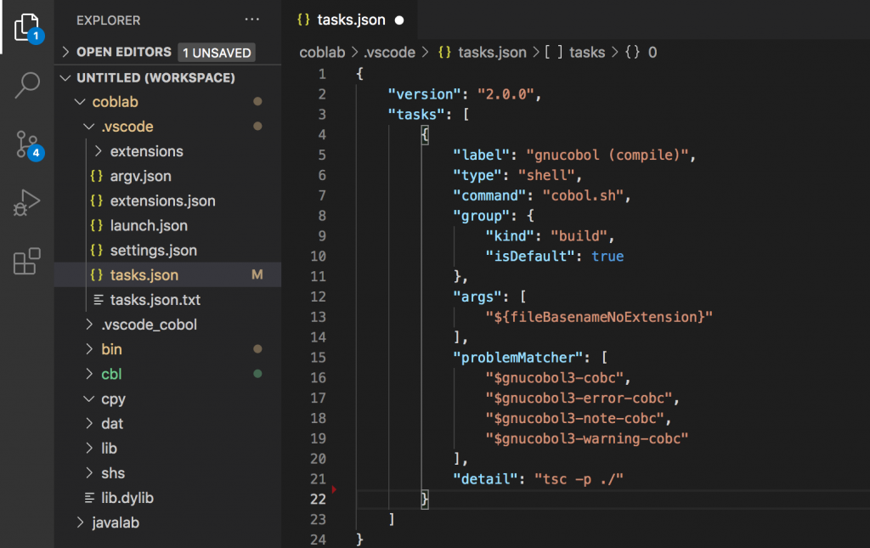Click the closing brace on line 22
The height and width of the screenshot is (548, 870).
coord(425,500)
